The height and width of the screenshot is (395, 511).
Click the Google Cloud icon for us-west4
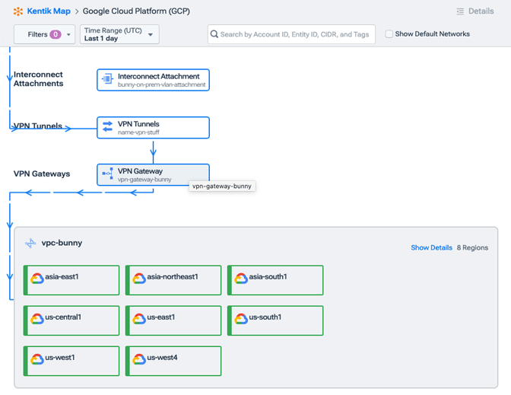pos(138,360)
